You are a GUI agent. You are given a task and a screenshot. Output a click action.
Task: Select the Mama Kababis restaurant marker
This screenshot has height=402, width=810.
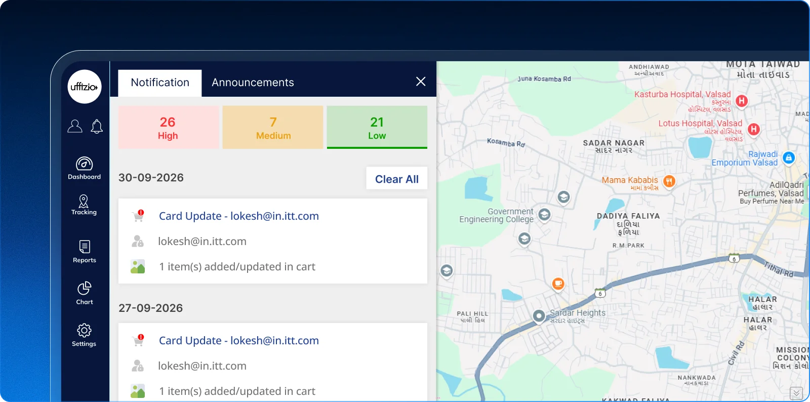[669, 181]
